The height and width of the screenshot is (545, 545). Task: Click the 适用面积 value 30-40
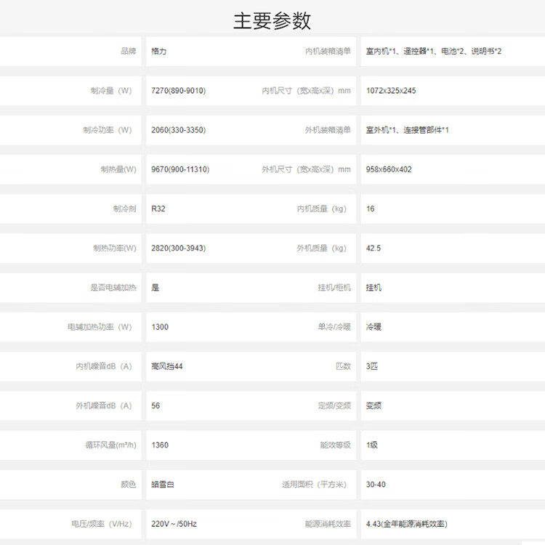point(376,484)
